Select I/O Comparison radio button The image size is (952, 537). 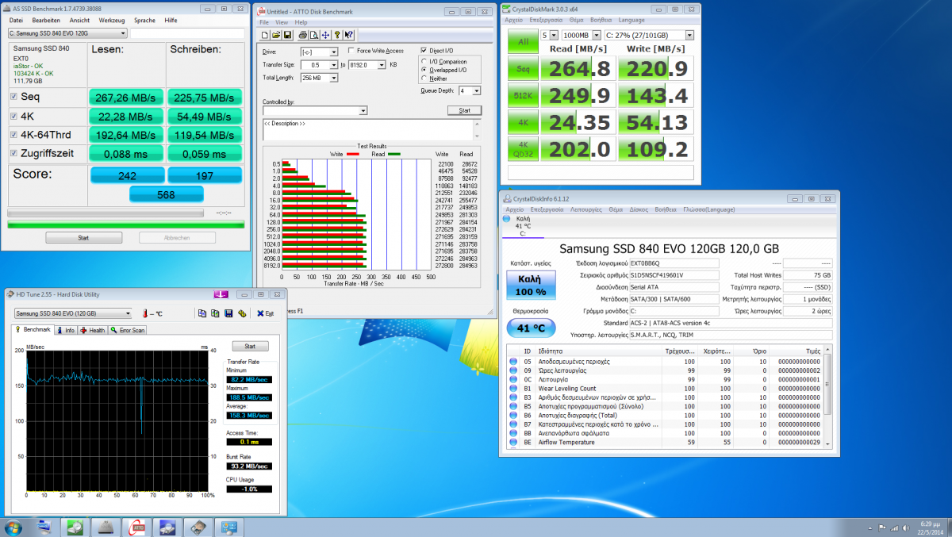(424, 61)
